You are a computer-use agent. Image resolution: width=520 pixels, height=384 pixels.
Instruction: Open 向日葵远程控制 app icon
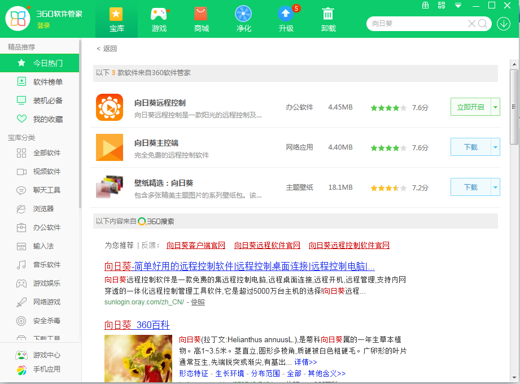click(x=110, y=107)
